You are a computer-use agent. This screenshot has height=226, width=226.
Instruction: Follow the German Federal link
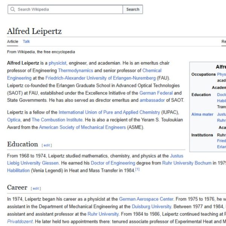[x=156, y=93]
